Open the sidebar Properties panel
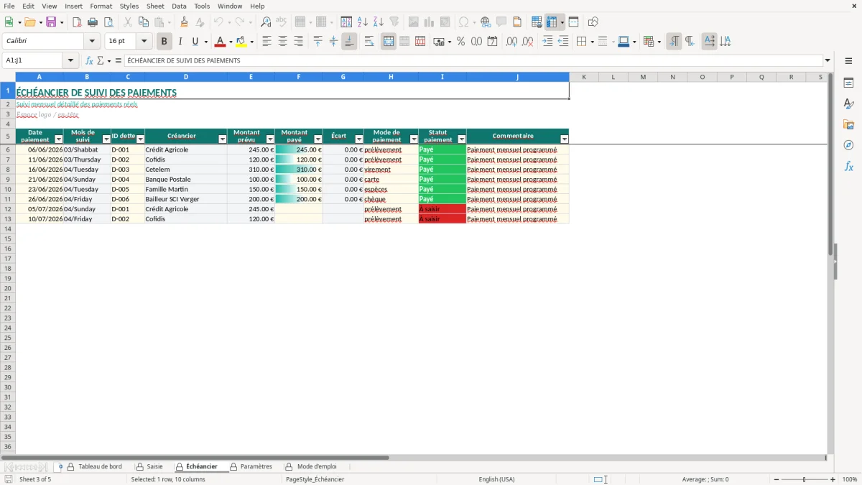 point(848,83)
